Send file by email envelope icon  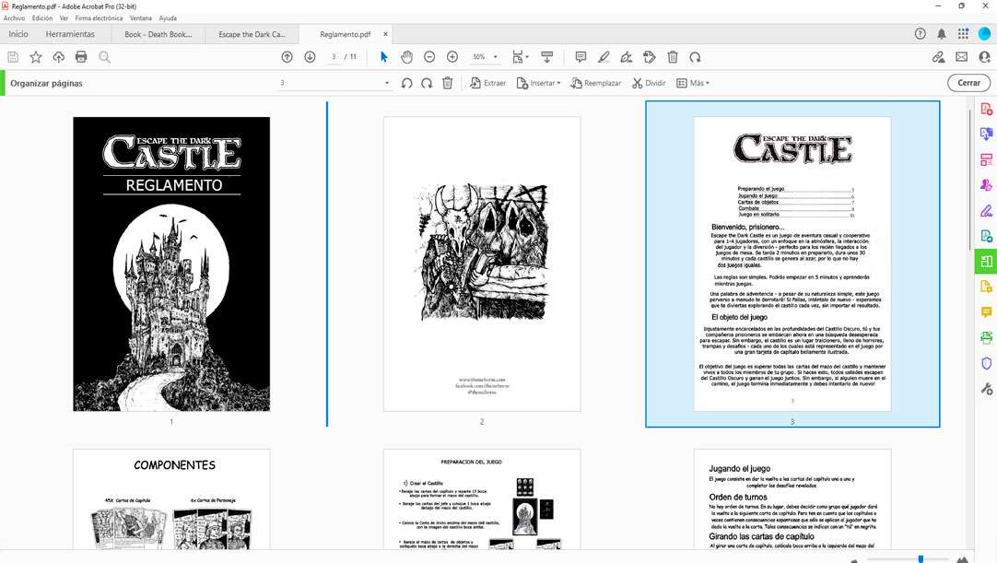pos(961,57)
